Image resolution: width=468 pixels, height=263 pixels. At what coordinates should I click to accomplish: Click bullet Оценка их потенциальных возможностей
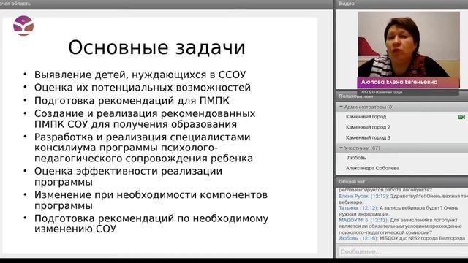143,88
